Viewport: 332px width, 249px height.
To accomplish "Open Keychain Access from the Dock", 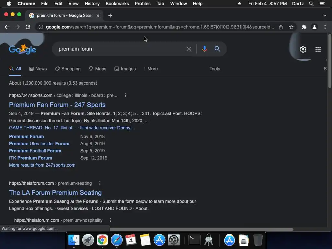I will (208, 240).
